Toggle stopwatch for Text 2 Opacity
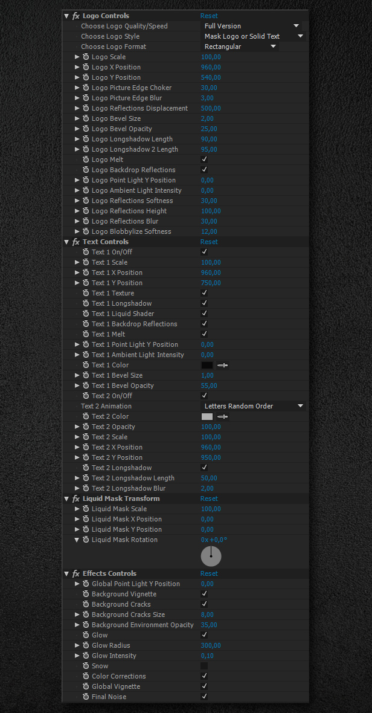The width and height of the screenshot is (372, 713). click(x=86, y=427)
